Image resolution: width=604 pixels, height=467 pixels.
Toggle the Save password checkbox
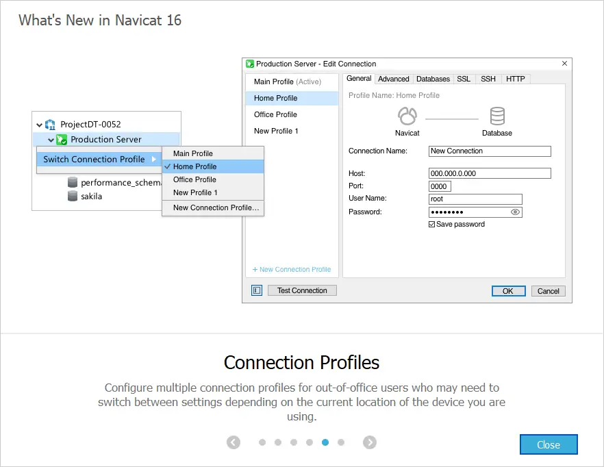431,224
